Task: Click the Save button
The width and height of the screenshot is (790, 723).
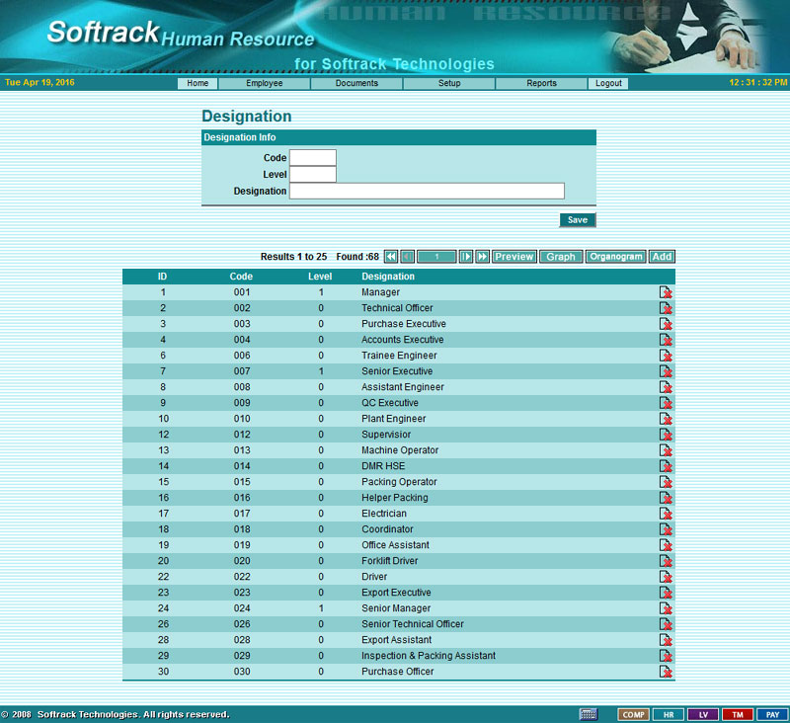Action: click(578, 220)
